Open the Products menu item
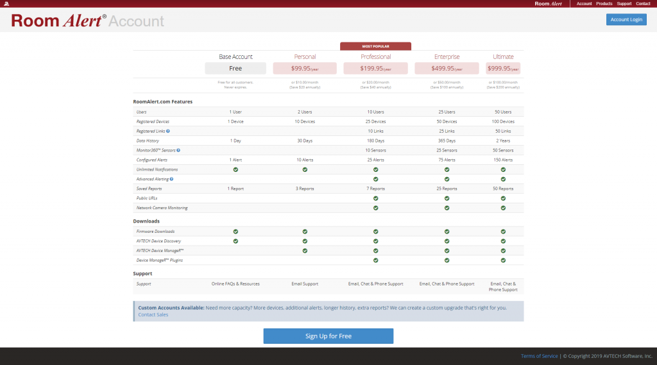This screenshot has width=657, height=365. pyautogui.click(x=604, y=4)
